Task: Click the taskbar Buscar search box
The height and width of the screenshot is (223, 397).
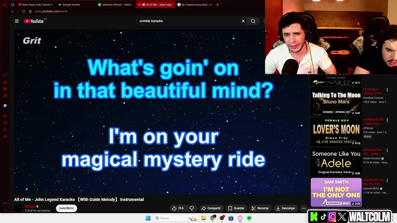Action: tap(176, 218)
